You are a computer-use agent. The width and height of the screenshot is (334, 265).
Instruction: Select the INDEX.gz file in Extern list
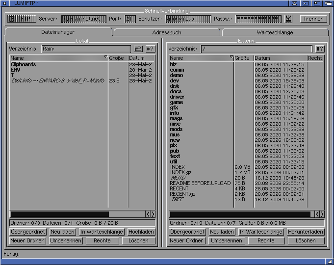coord(246,172)
